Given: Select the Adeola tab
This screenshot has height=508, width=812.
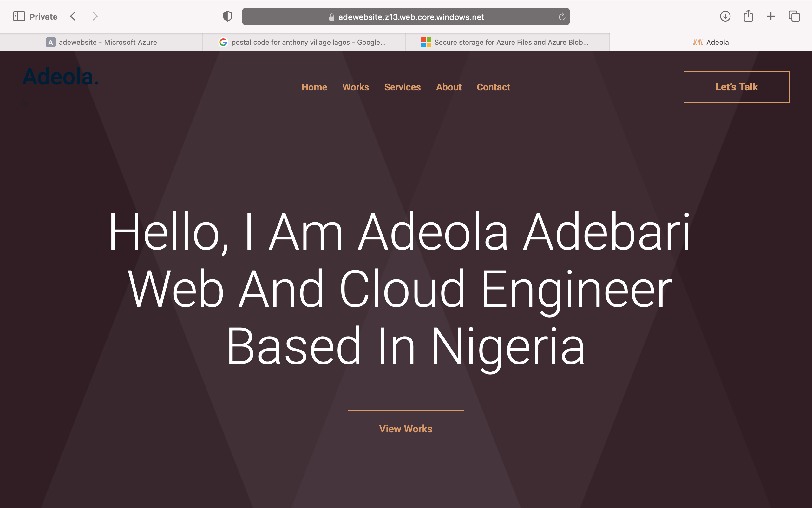Looking at the screenshot, I should pos(711,42).
